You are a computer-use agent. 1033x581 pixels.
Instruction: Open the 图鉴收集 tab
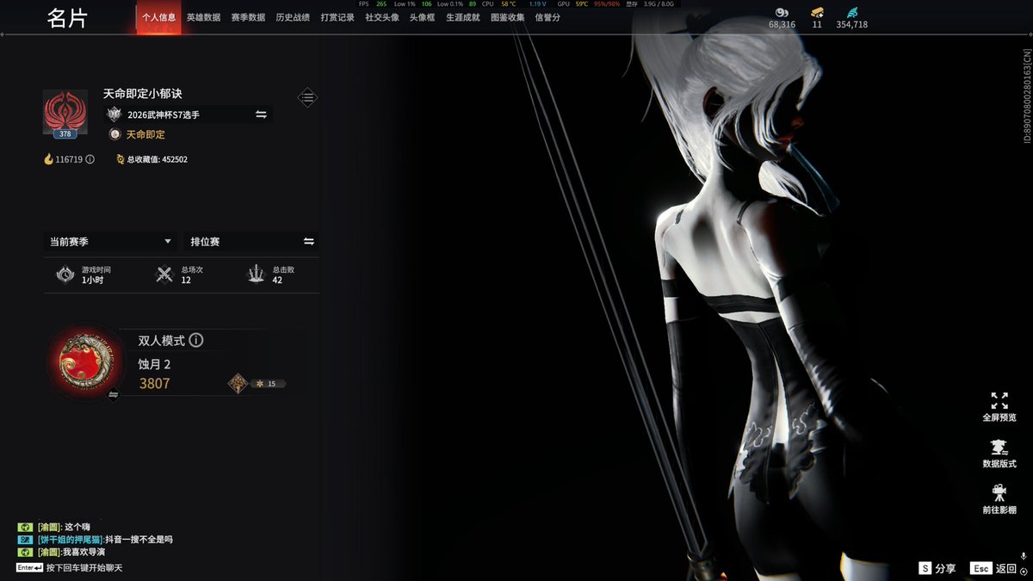[x=508, y=17]
